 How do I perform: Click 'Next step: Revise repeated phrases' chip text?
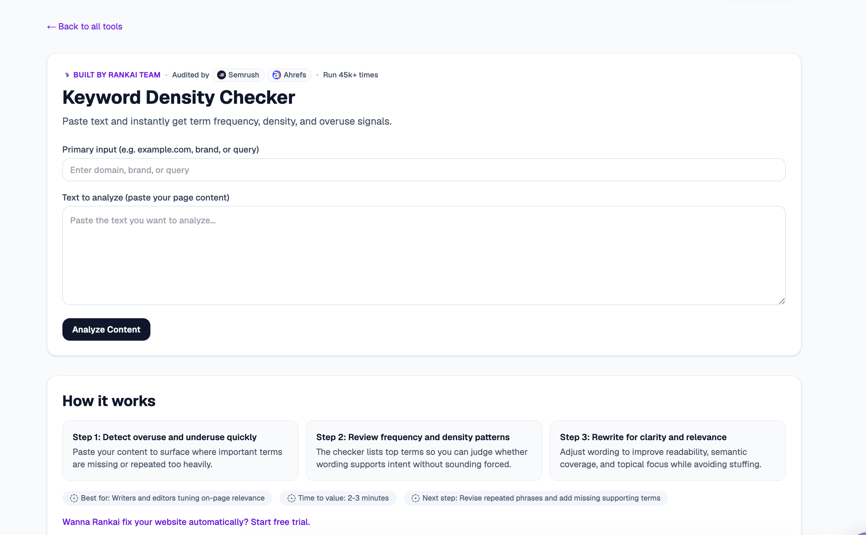coord(541,498)
